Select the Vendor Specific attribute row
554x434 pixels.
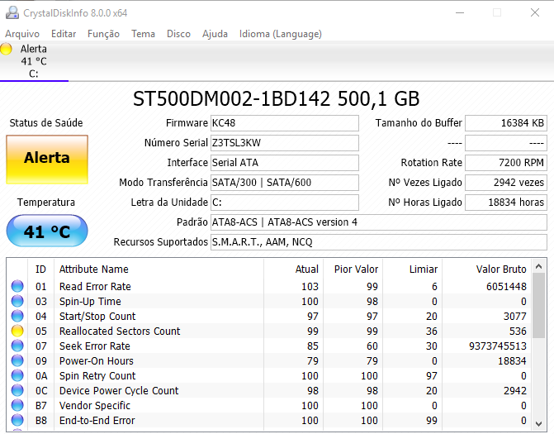click(x=269, y=405)
